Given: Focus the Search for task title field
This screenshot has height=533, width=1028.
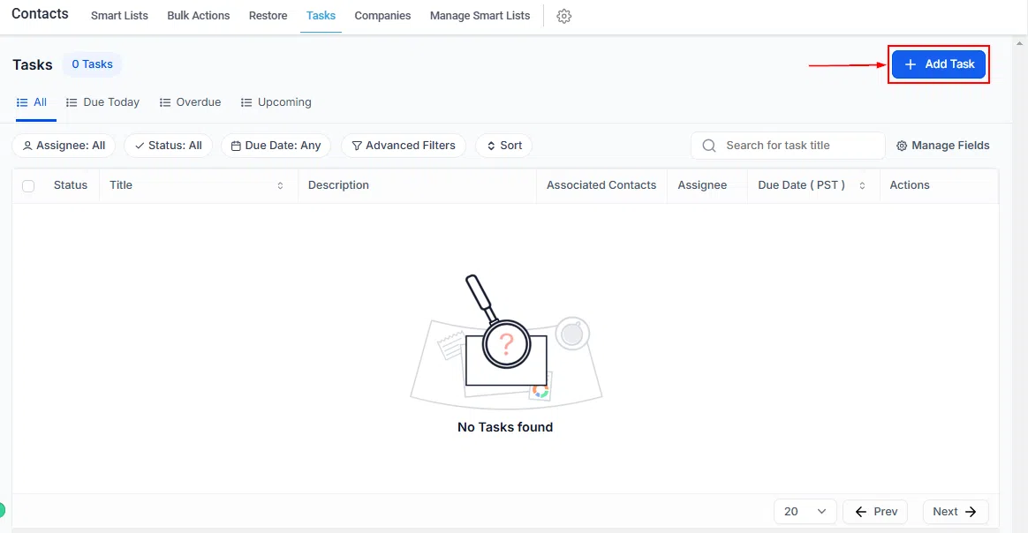Looking at the screenshot, I should (788, 146).
